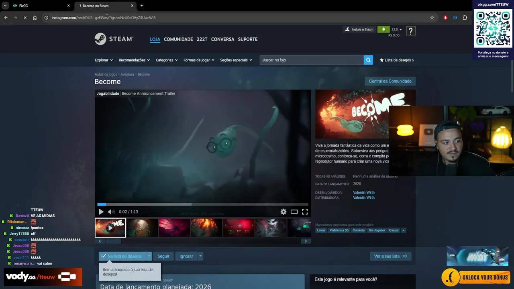The width and height of the screenshot is (514, 289).
Task: Open distributor Valentin Wirth link
Action: (x=364, y=197)
